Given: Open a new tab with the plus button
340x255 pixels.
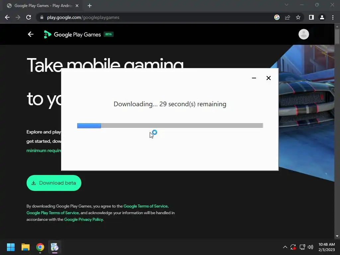Looking at the screenshot, I should coord(90,6).
